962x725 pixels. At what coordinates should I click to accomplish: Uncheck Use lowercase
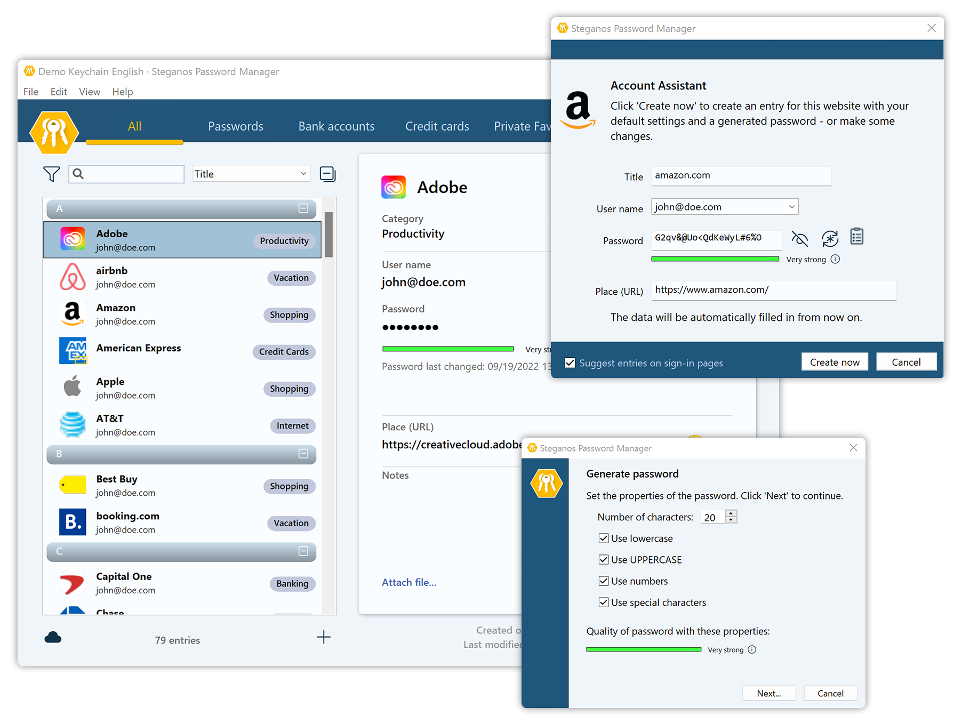click(604, 538)
